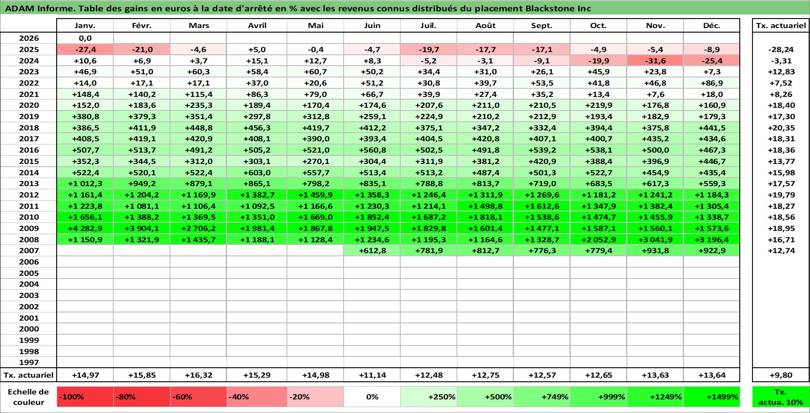The height and width of the screenshot is (413, 810).
Task: Select the +1 459,9 cell in 2012
Action: [x=315, y=195]
